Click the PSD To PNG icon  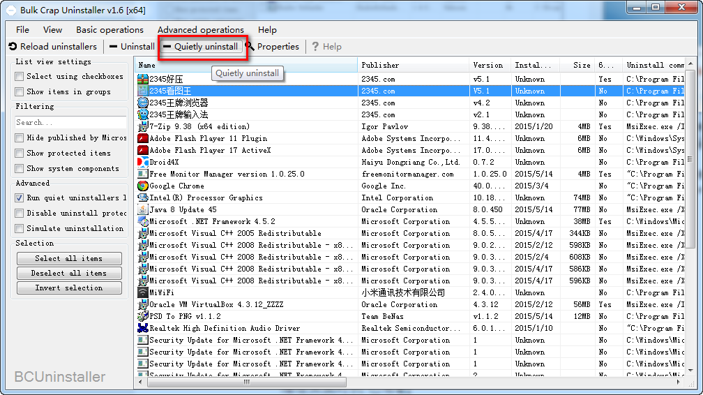click(x=142, y=316)
